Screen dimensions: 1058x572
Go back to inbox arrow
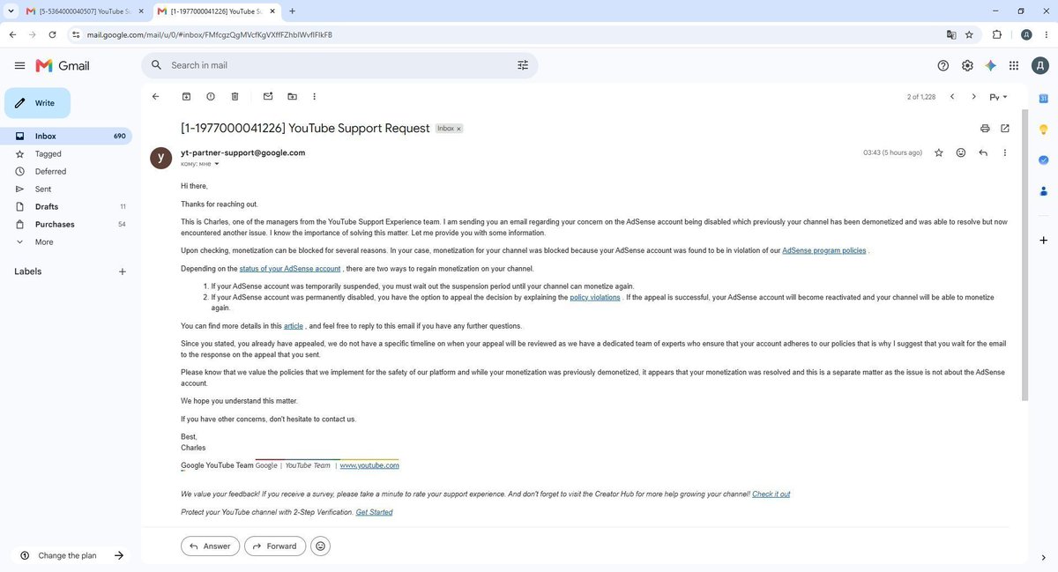(155, 96)
